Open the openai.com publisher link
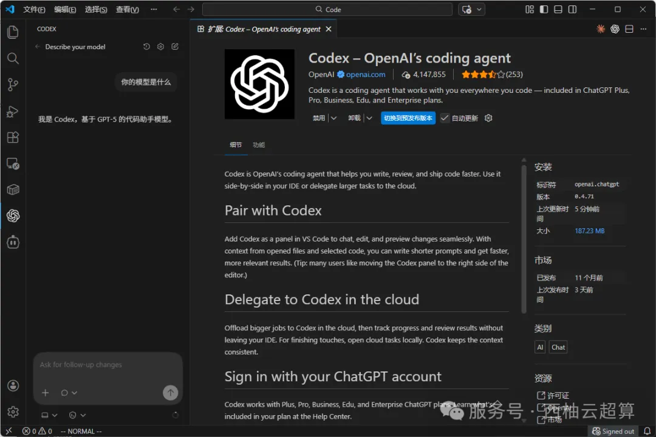 tap(365, 75)
